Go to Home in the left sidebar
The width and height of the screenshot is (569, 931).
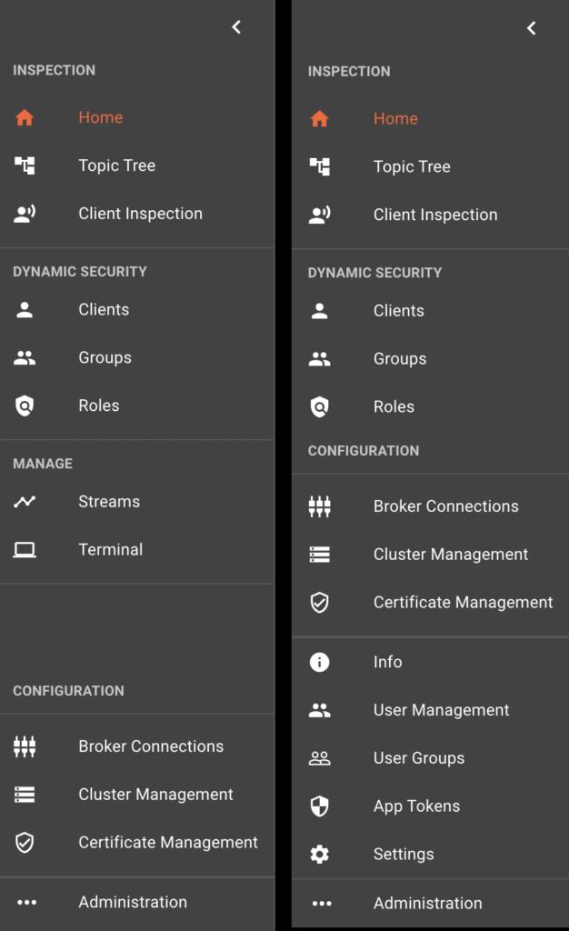tap(100, 117)
